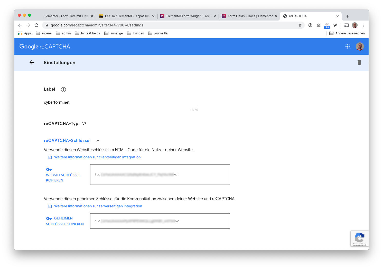Open client-side integration info link
Viewport: 383px width, 269px height.
95,157
